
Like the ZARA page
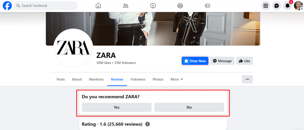[x=245, y=61]
